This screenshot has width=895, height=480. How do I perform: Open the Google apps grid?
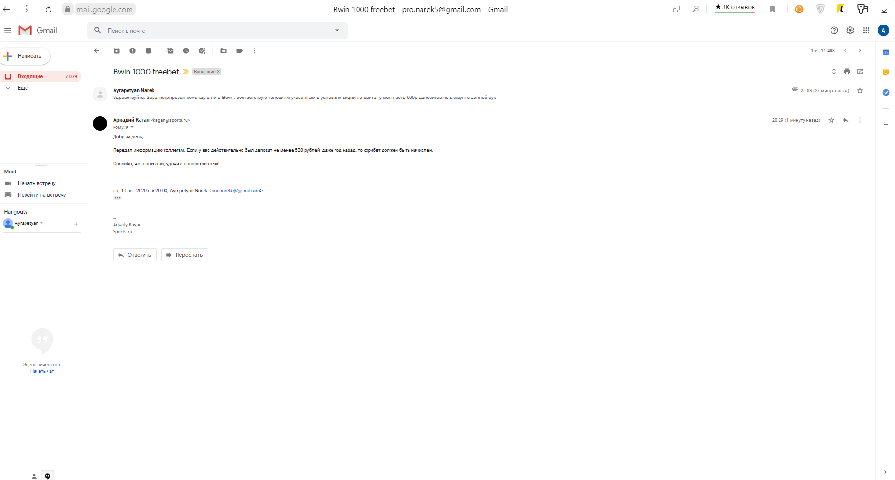(x=866, y=30)
